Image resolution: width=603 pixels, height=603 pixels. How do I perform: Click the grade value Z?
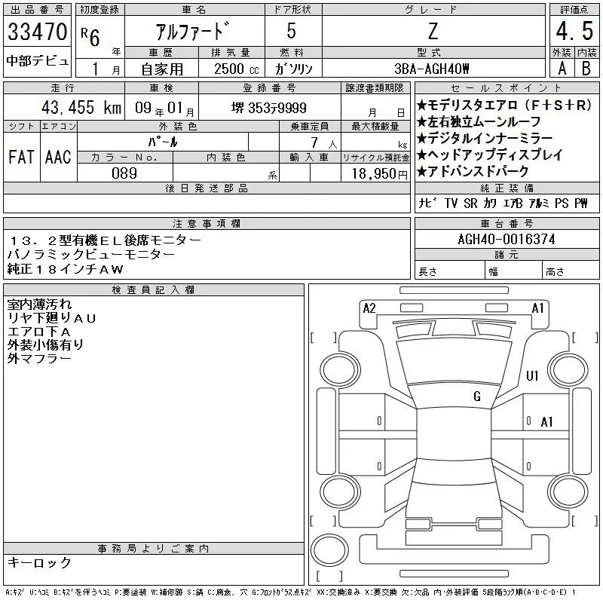coord(433,31)
